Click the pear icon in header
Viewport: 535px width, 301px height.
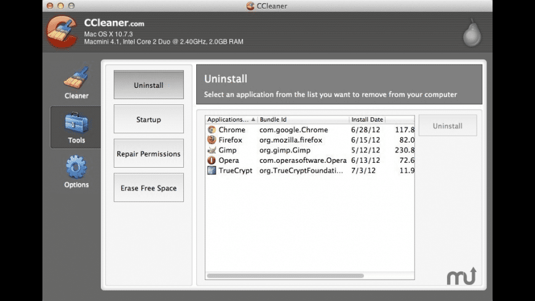tap(472, 33)
